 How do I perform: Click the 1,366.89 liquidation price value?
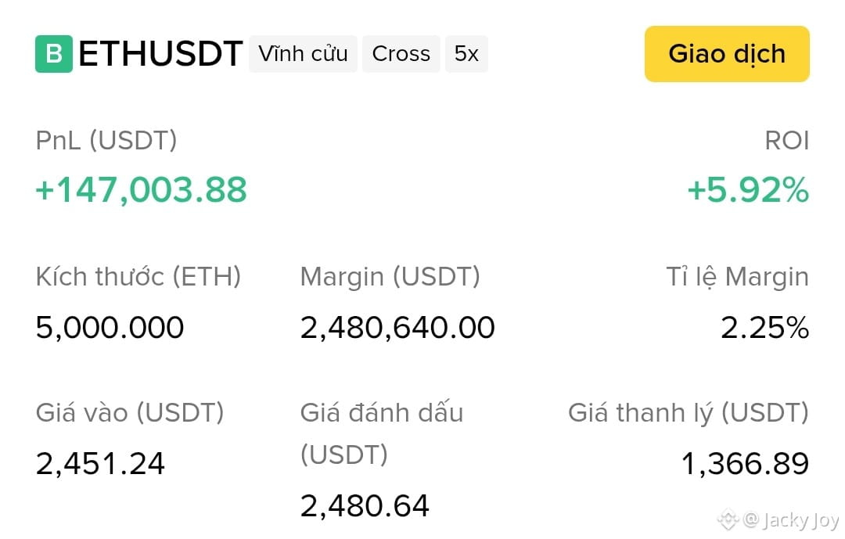746,464
